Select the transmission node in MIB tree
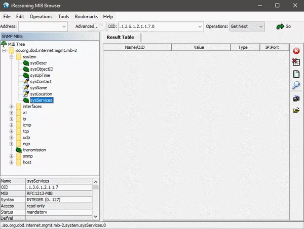The height and width of the screenshot is (229, 304). click(34, 150)
